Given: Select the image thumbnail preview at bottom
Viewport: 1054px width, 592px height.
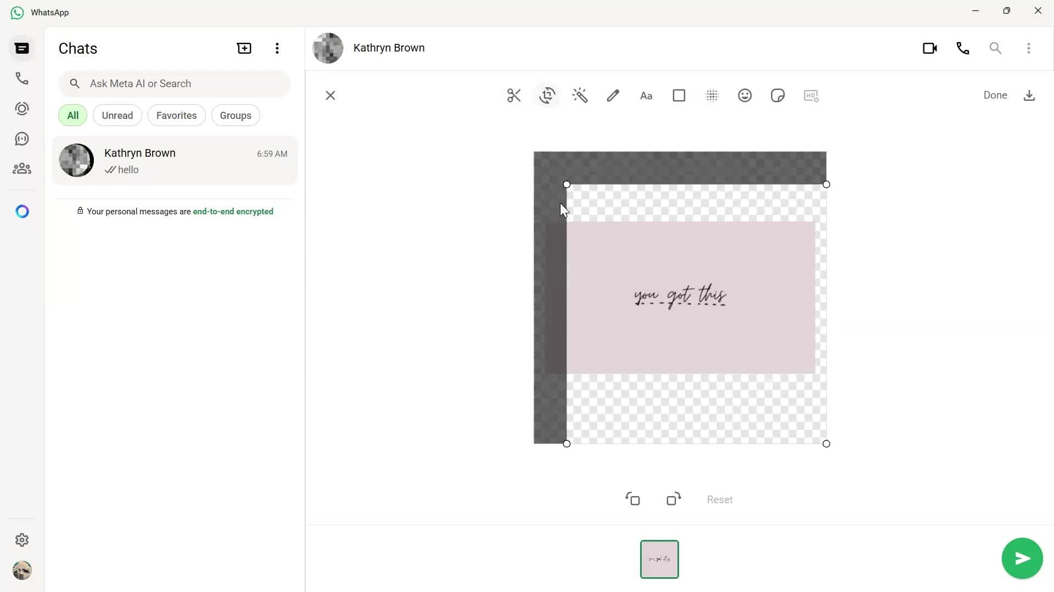Looking at the screenshot, I should [659, 559].
